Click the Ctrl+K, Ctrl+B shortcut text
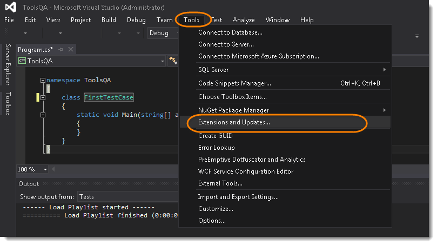 click(x=360, y=83)
